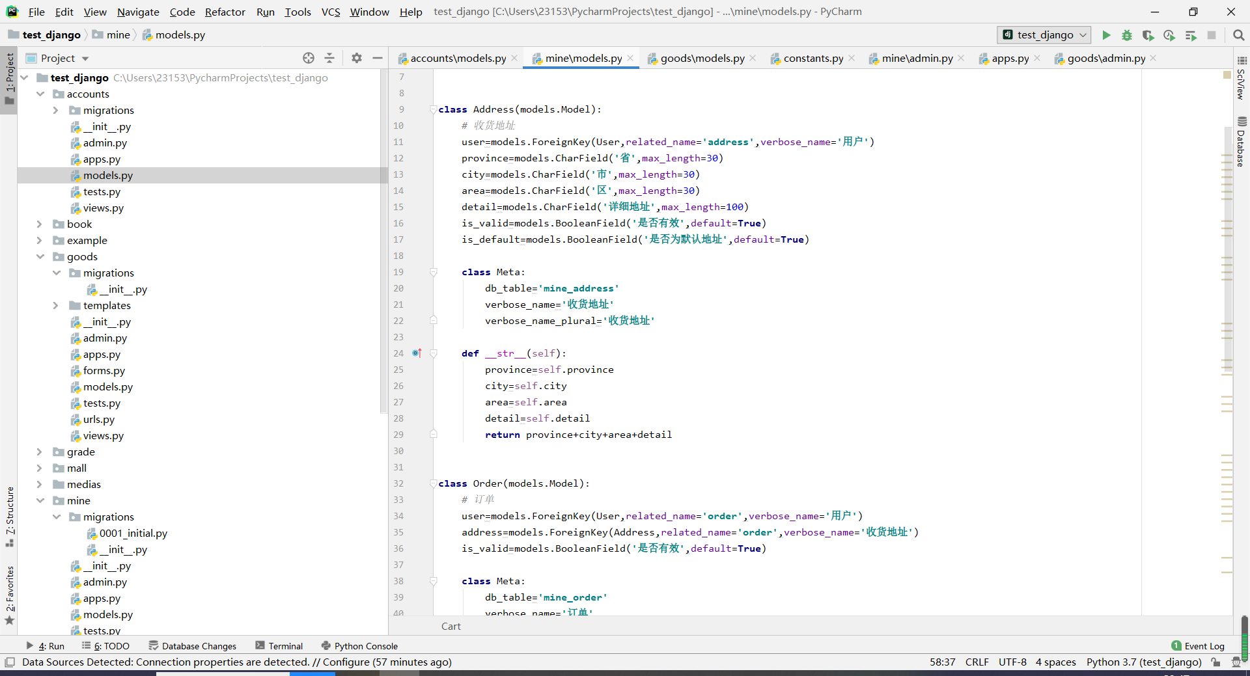This screenshot has width=1250, height=676.
Task: Click the profiler run icon
Action: point(1169,35)
